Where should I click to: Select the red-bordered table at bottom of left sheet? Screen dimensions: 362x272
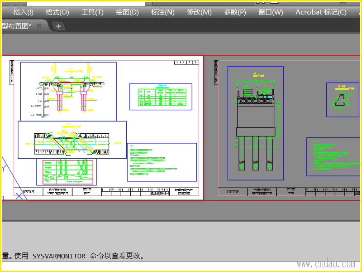[68, 172]
